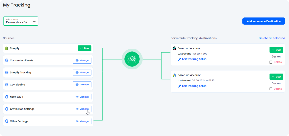Open Manage for Other Settings

pyautogui.click(x=82, y=121)
